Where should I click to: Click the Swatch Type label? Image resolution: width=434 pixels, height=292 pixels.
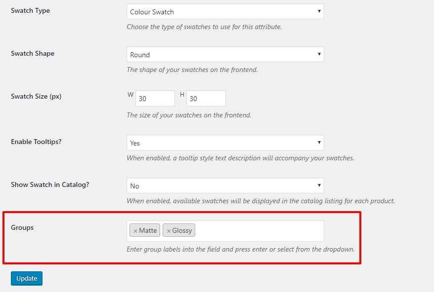click(30, 10)
